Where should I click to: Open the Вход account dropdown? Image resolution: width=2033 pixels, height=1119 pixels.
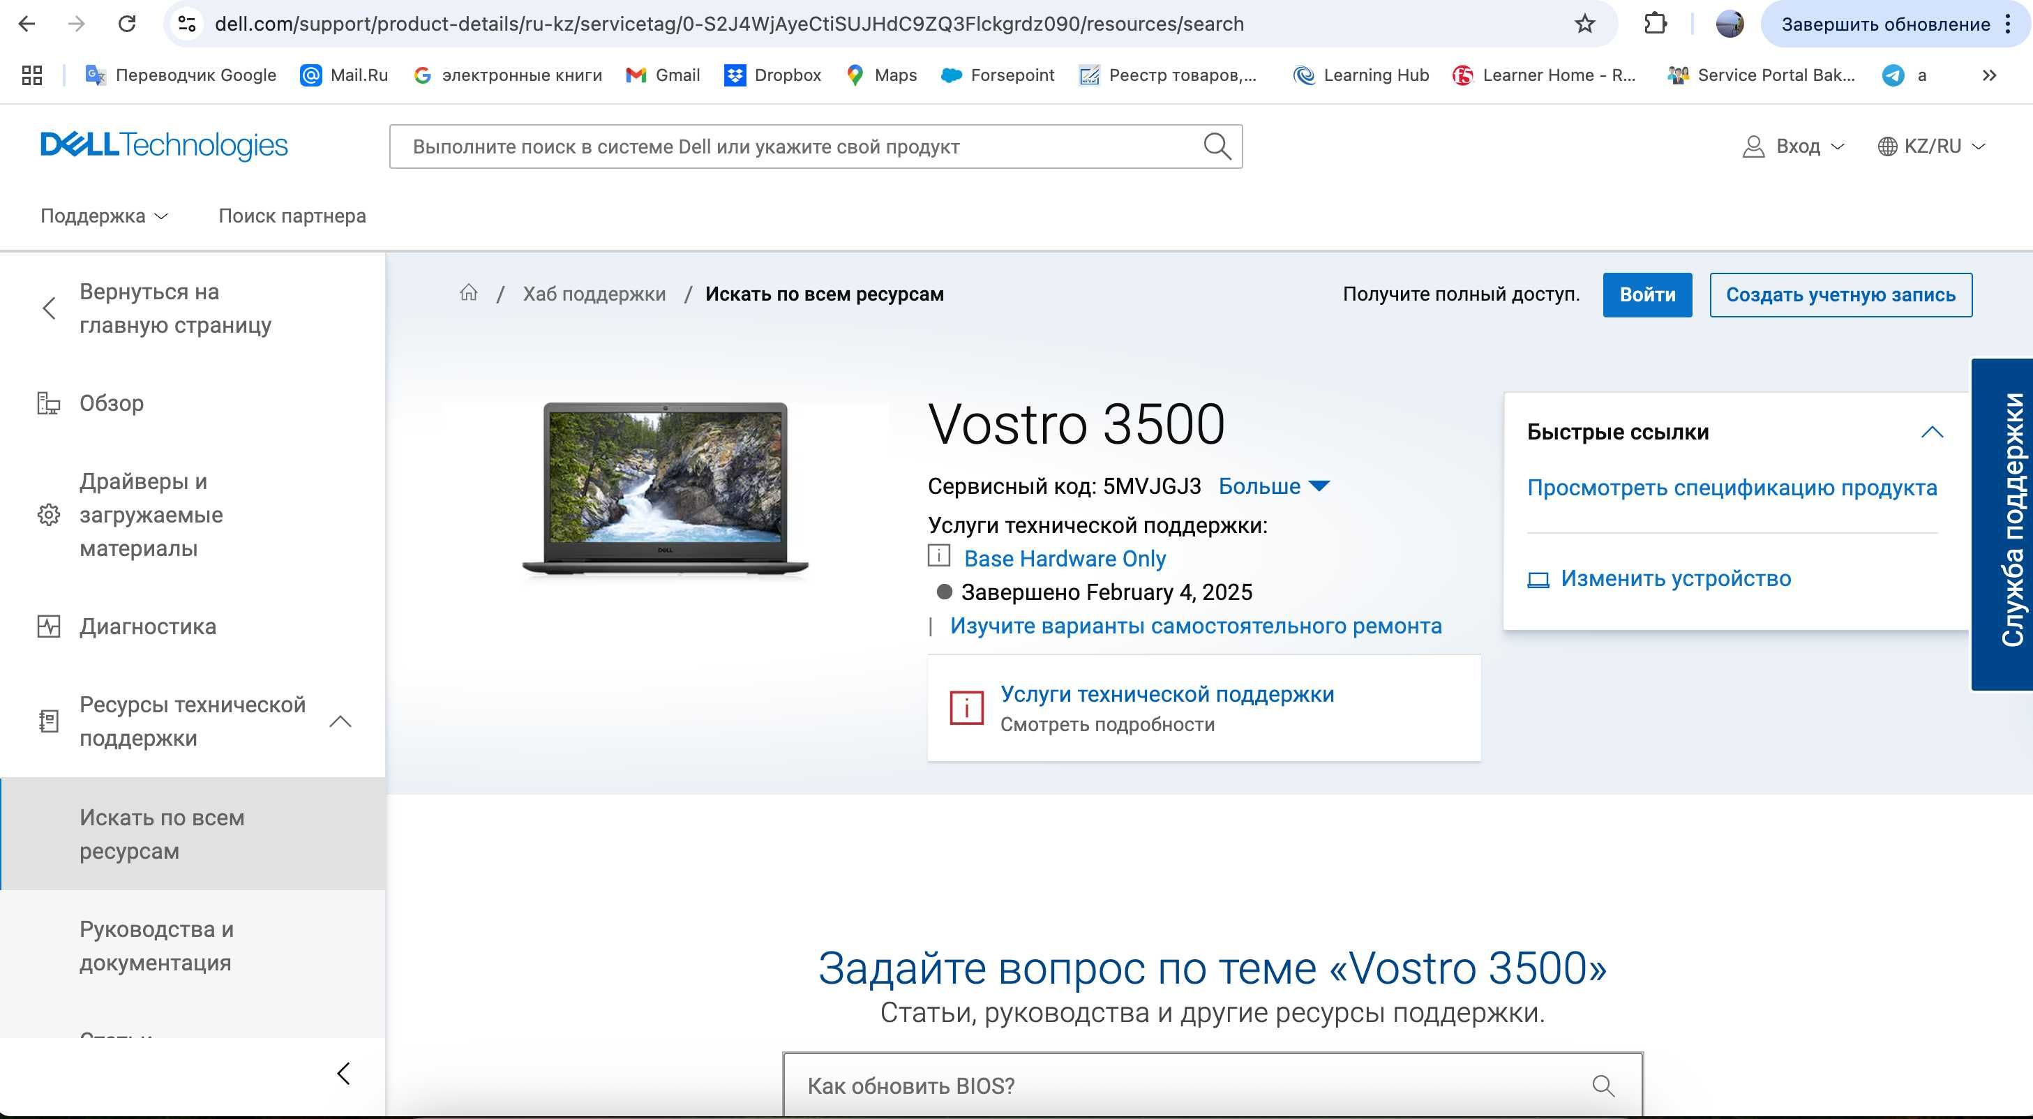click(1793, 146)
